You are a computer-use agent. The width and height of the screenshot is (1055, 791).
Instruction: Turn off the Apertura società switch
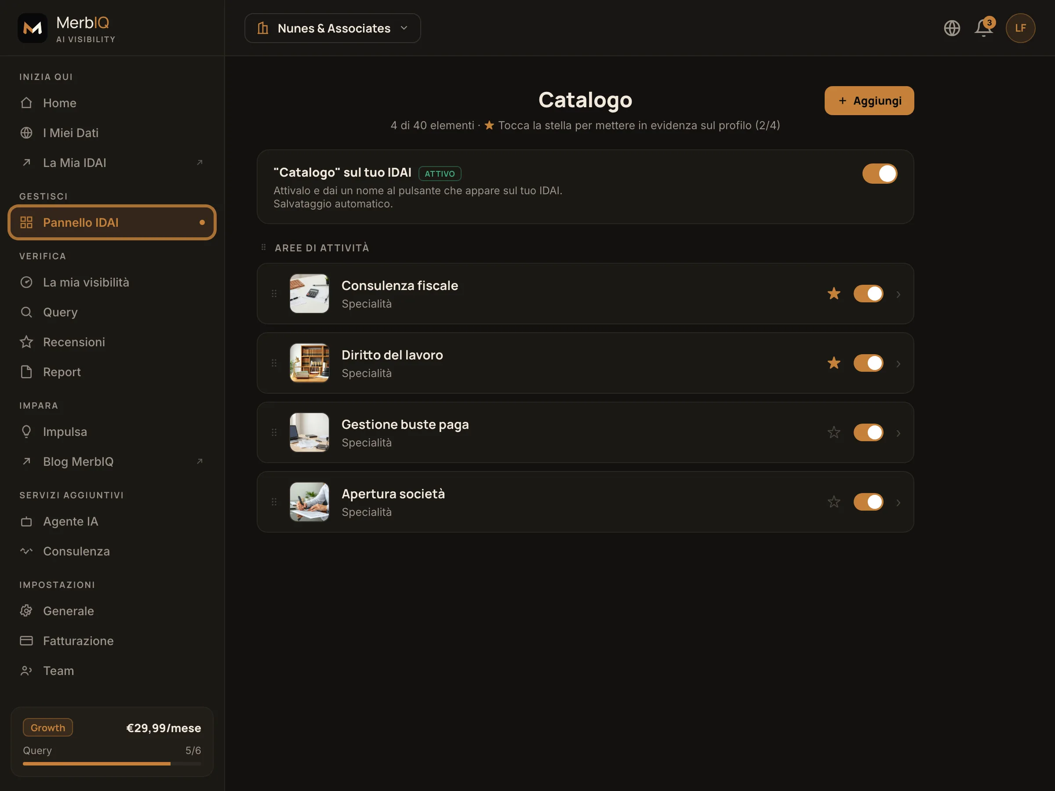pos(868,501)
